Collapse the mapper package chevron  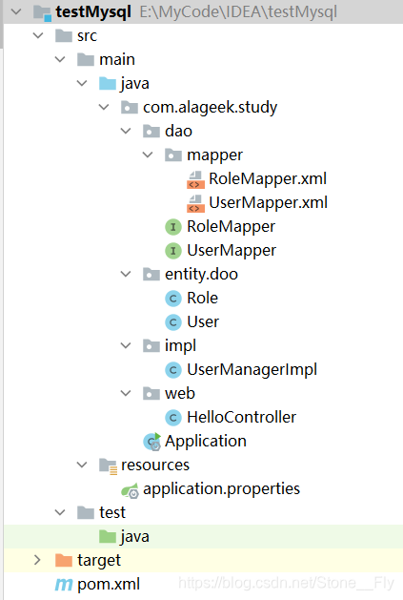coord(148,155)
